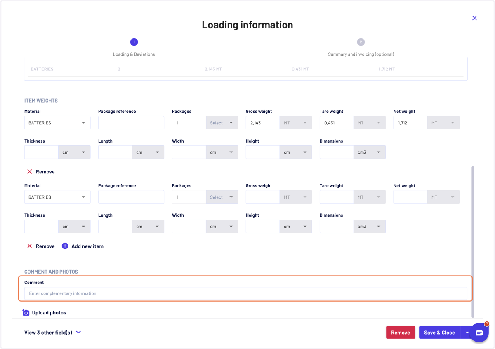Image resolution: width=495 pixels, height=349 pixels.
Task: Focus the Comment input field
Action: pos(246,293)
